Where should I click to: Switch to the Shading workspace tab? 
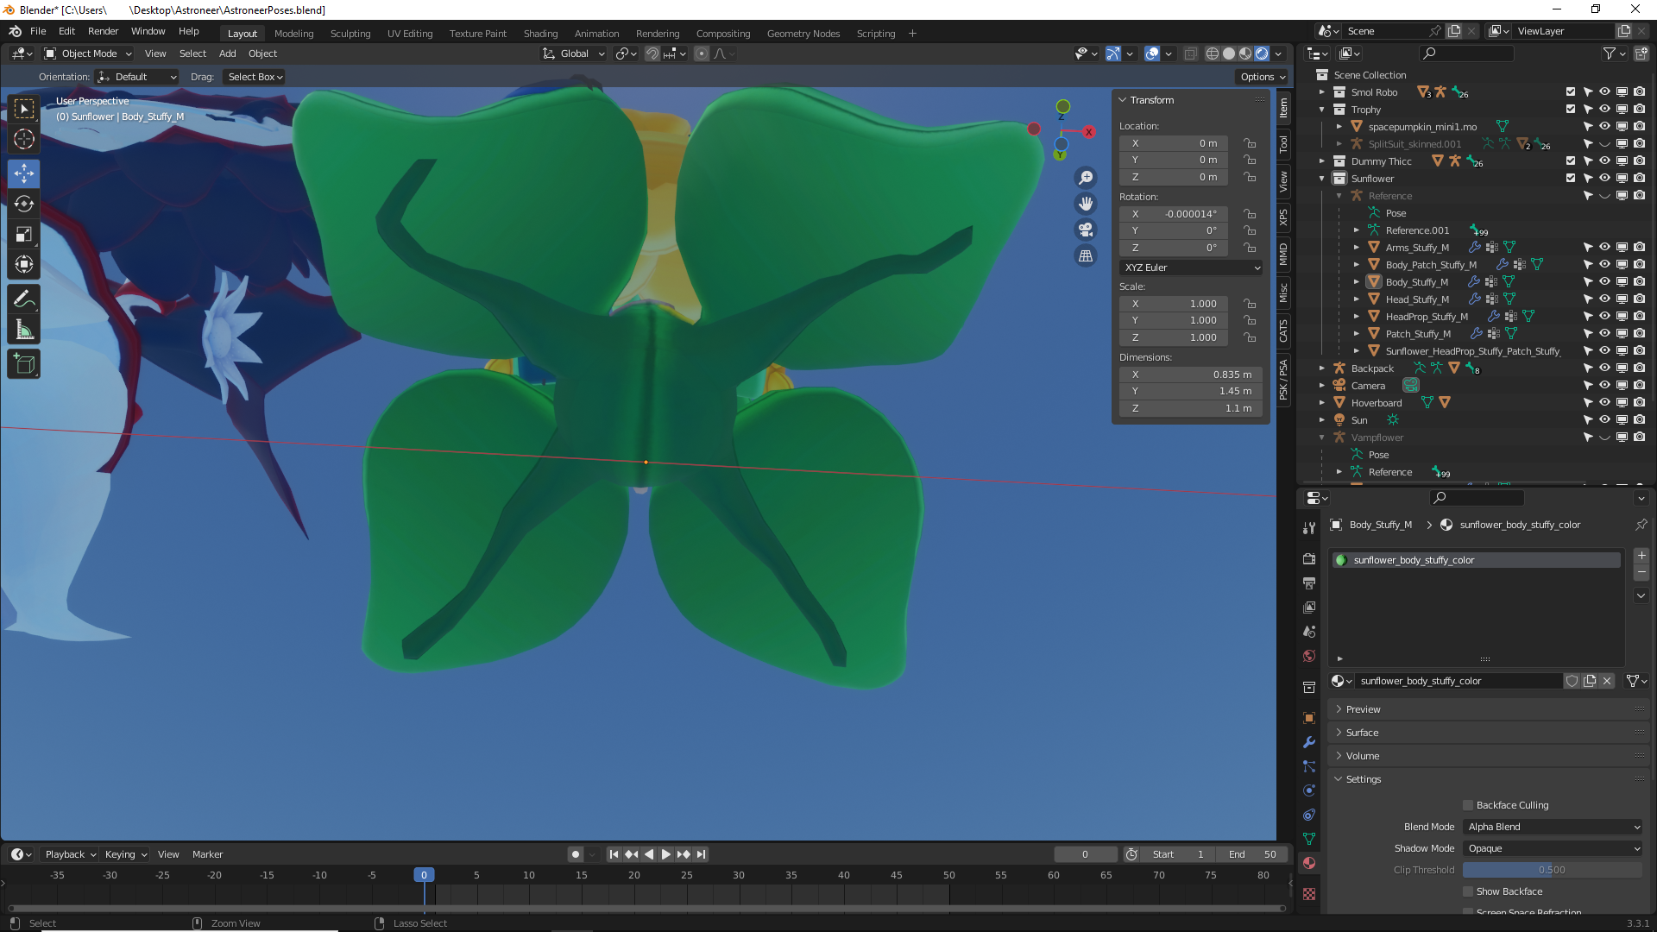click(540, 34)
